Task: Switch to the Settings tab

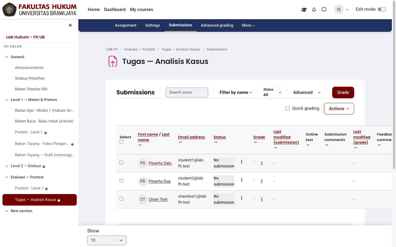Action: tap(153, 25)
